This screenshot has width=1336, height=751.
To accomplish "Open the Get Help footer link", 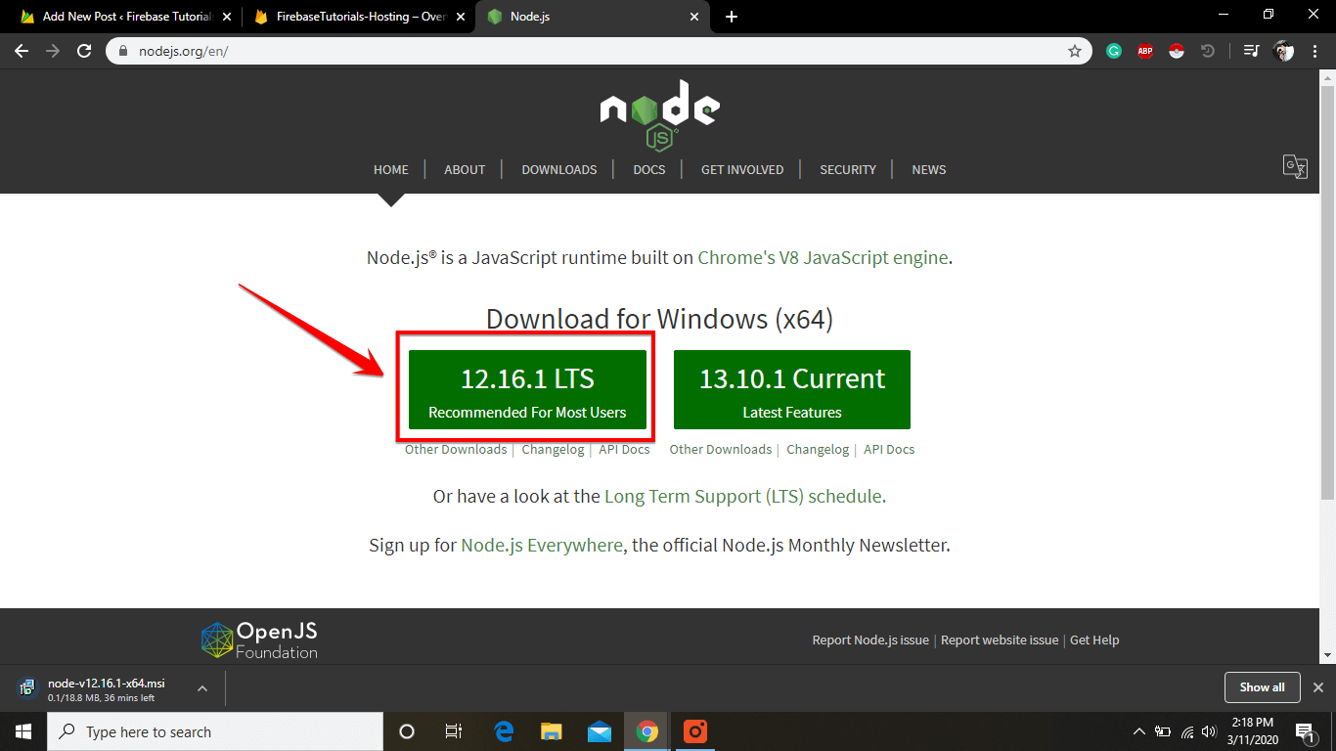I will (x=1094, y=640).
